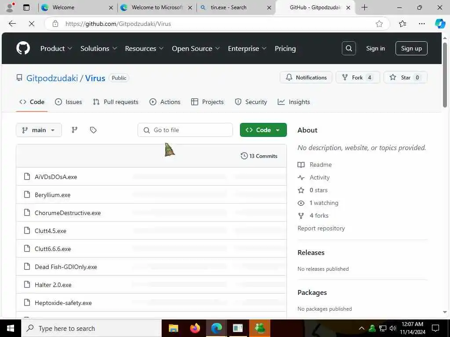Image resolution: width=450 pixels, height=337 pixels.
Task: Open the Pull requests tab
Action: [116, 102]
